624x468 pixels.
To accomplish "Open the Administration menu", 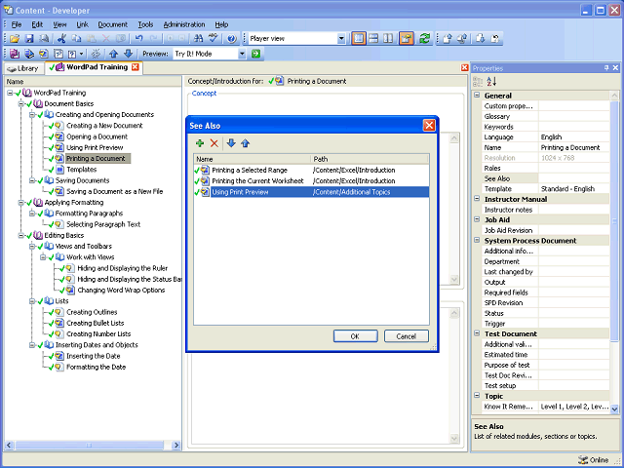I will (x=184, y=24).
